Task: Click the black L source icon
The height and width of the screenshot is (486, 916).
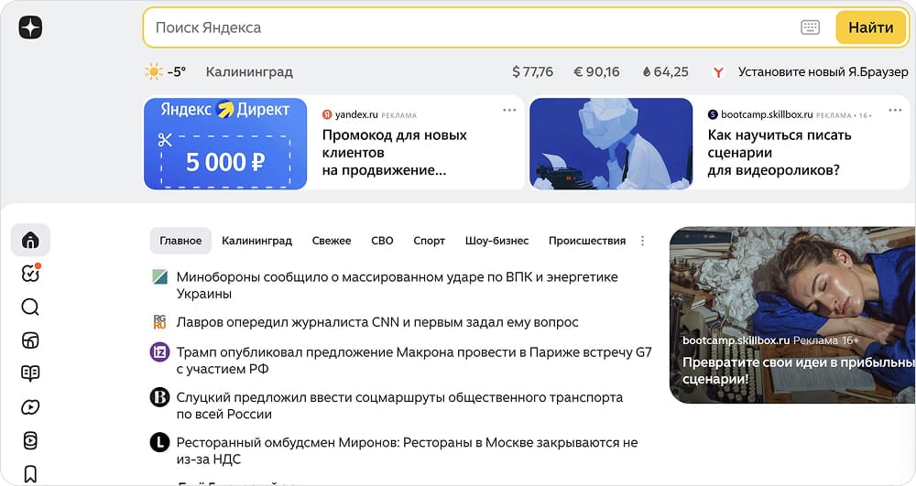Action: (x=159, y=442)
